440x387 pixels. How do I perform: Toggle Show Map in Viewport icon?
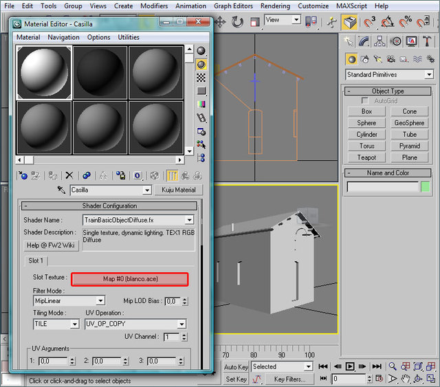pyautogui.click(x=154, y=175)
